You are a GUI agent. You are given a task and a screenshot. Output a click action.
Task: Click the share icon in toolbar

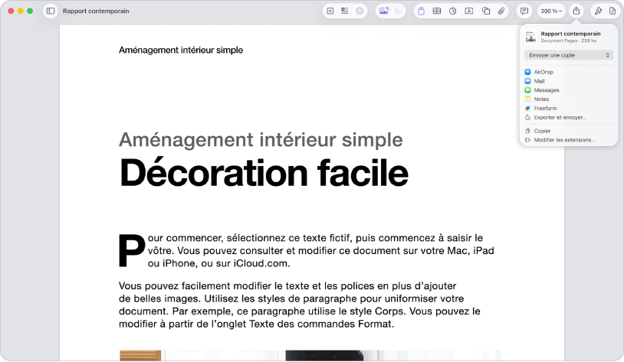[576, 11]
